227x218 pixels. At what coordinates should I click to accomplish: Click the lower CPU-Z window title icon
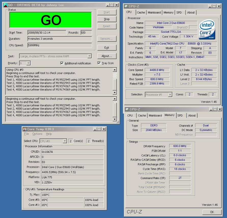[127, 109]
